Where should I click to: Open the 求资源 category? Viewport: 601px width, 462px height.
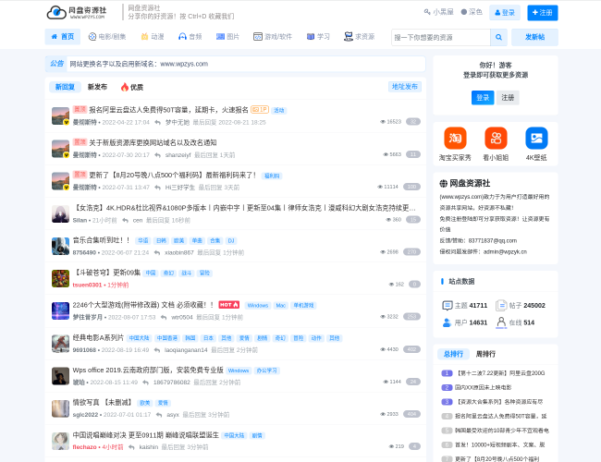(x=359, y=37)
